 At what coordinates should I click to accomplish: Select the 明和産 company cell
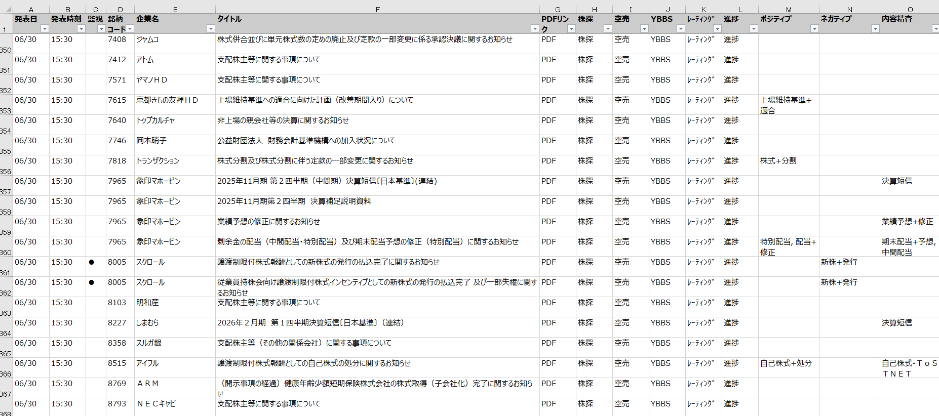(x=175, y=307)
